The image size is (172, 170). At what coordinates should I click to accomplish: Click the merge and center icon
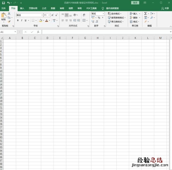pos(84,20)
